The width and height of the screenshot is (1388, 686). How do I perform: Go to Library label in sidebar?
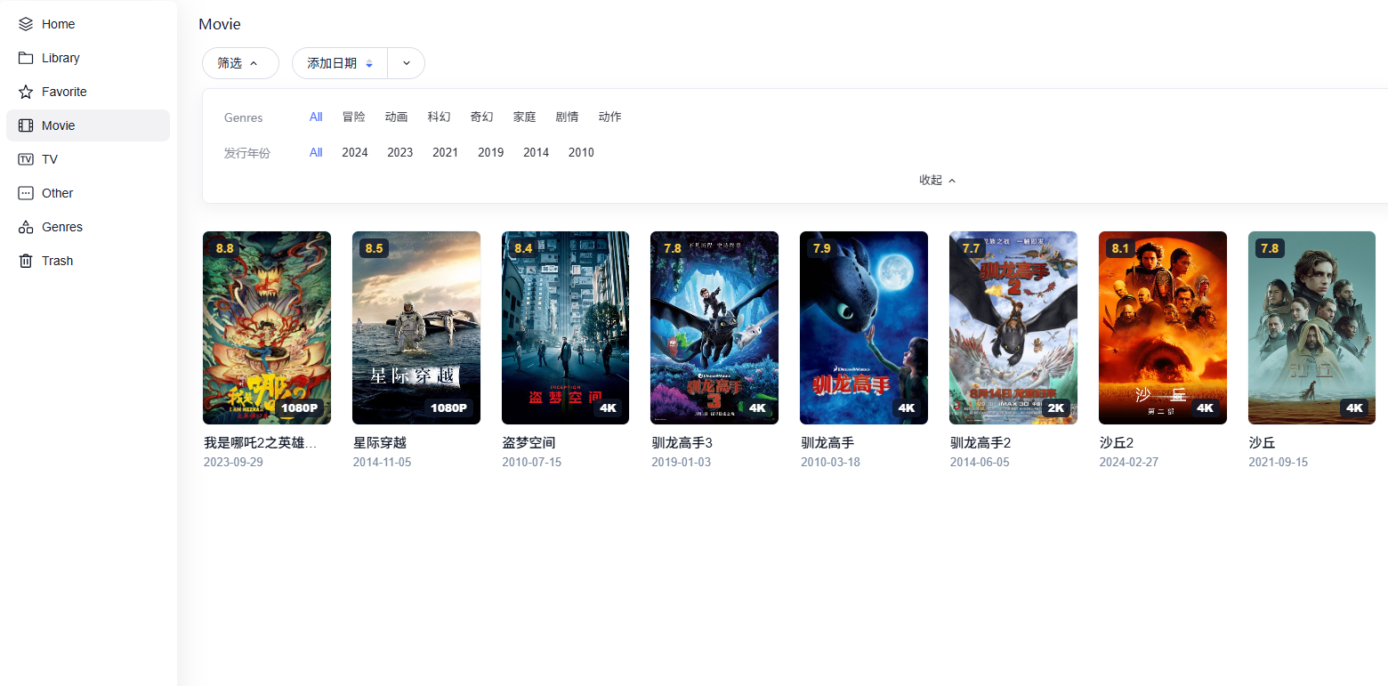(x=61, y=58)
